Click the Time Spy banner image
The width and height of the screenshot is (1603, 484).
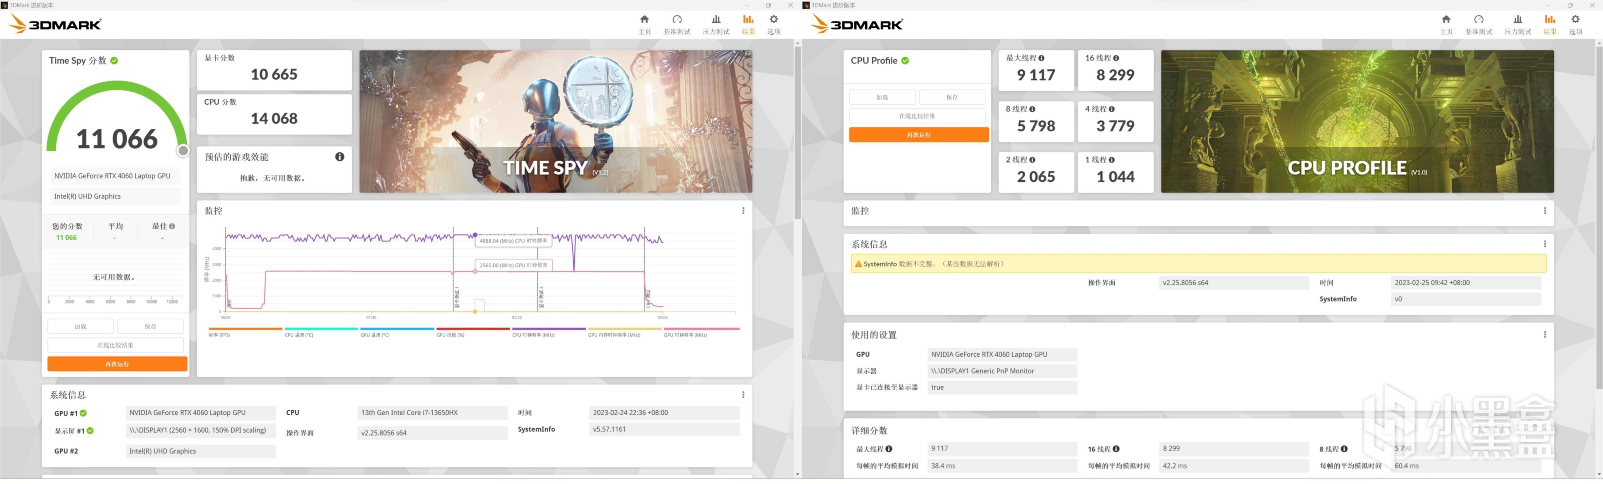[x=555, y=121]
